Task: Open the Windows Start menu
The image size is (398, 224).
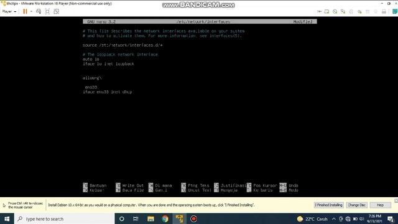Action: click(x=7, y=218)
